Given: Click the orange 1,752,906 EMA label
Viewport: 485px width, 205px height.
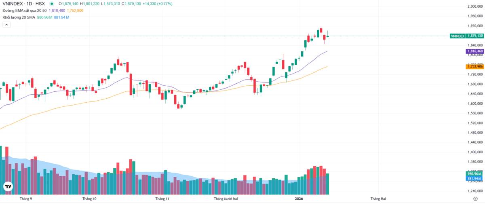Looking at the screenshot, I should pyautogui.click(x=474, y=66).
